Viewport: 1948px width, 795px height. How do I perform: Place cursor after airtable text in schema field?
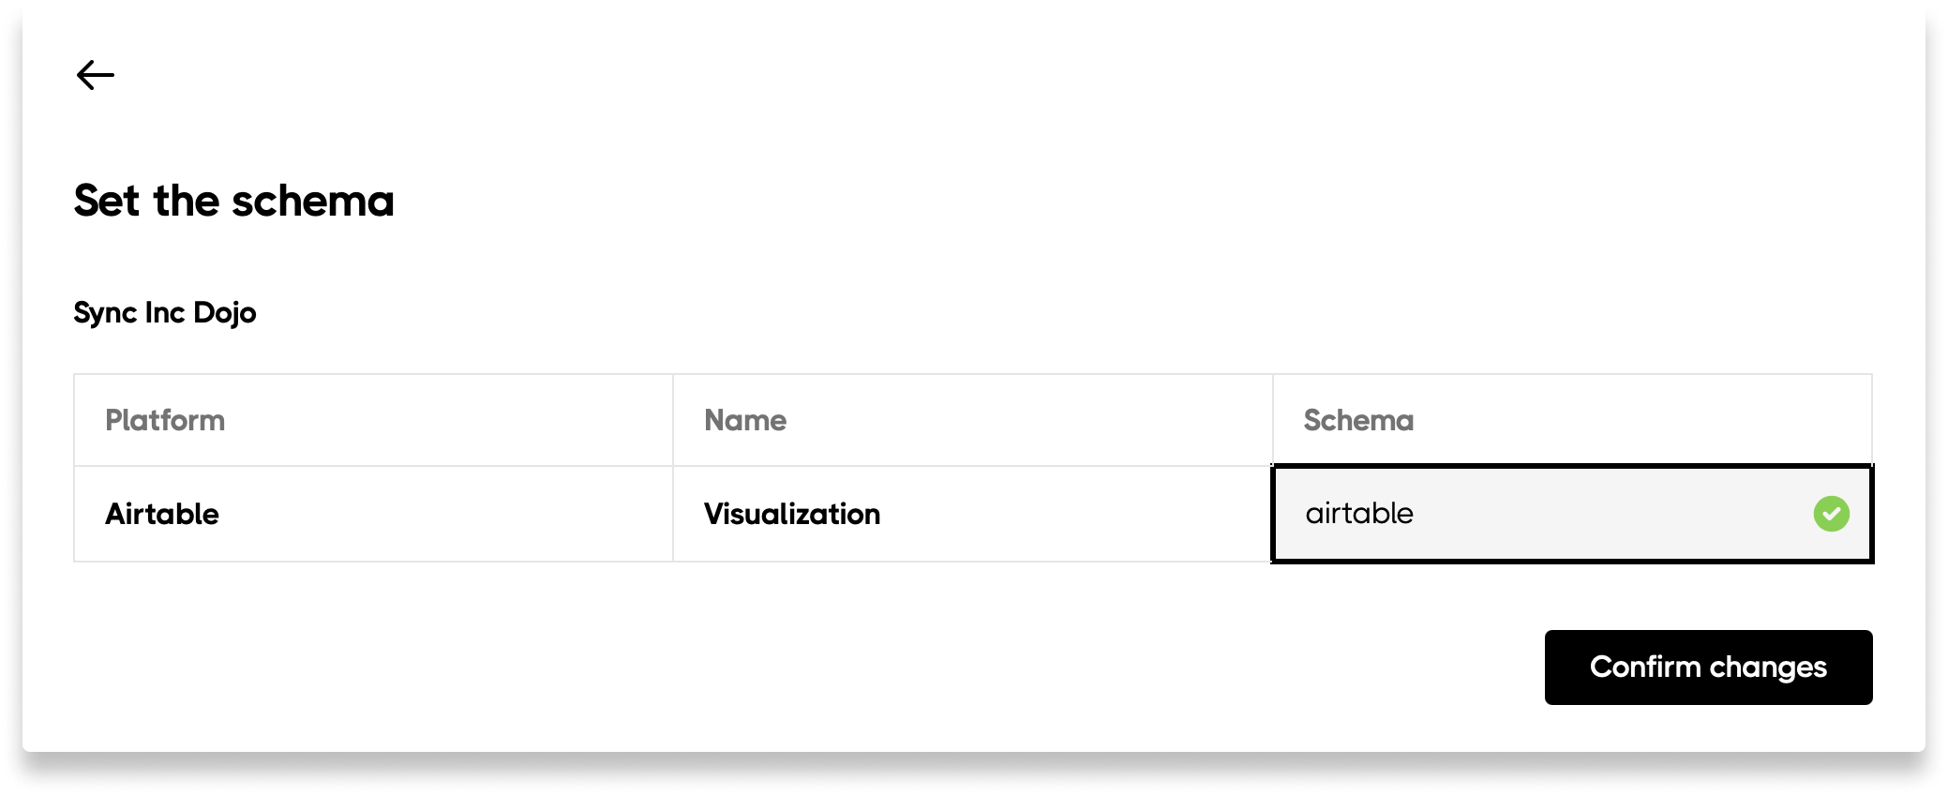point(1416,514)
